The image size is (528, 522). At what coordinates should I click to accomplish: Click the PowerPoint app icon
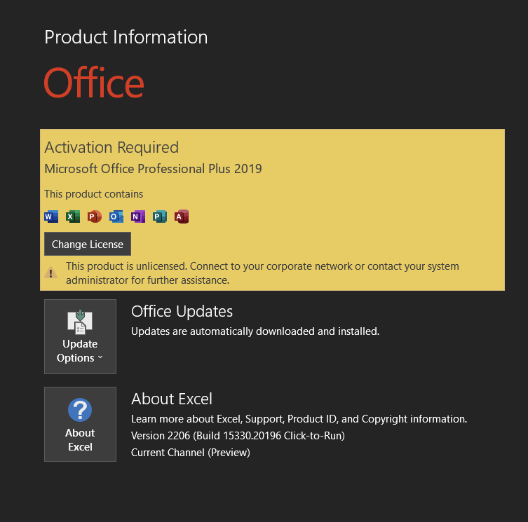pos(95,217)
